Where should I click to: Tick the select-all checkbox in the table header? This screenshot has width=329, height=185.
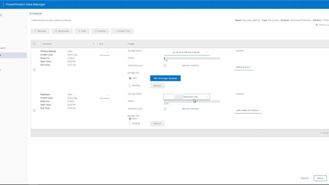(x=34, y=44)
